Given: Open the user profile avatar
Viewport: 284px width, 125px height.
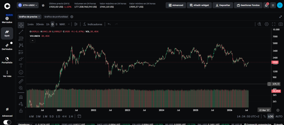Looking at the screenshot, I should coord(280,5).
